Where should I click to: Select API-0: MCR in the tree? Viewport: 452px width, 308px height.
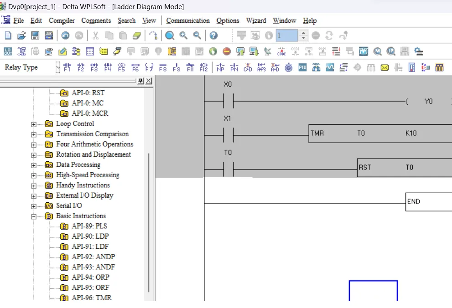(90, 113)
